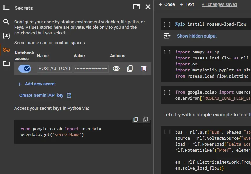Run the import numpy cell
Viewport: 251px width, 174px height.
click(167, 52)
